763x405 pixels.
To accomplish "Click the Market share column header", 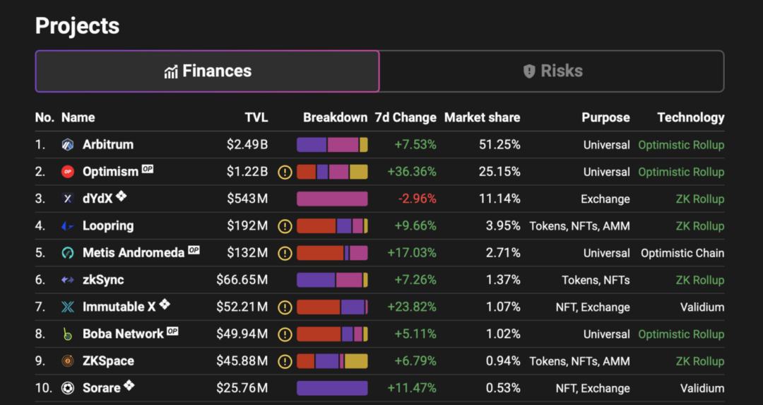I will pyautogui.click(x=483, y=118).
